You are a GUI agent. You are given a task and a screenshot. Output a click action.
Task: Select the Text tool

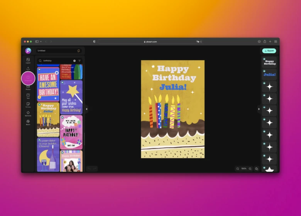coord(28,96)
